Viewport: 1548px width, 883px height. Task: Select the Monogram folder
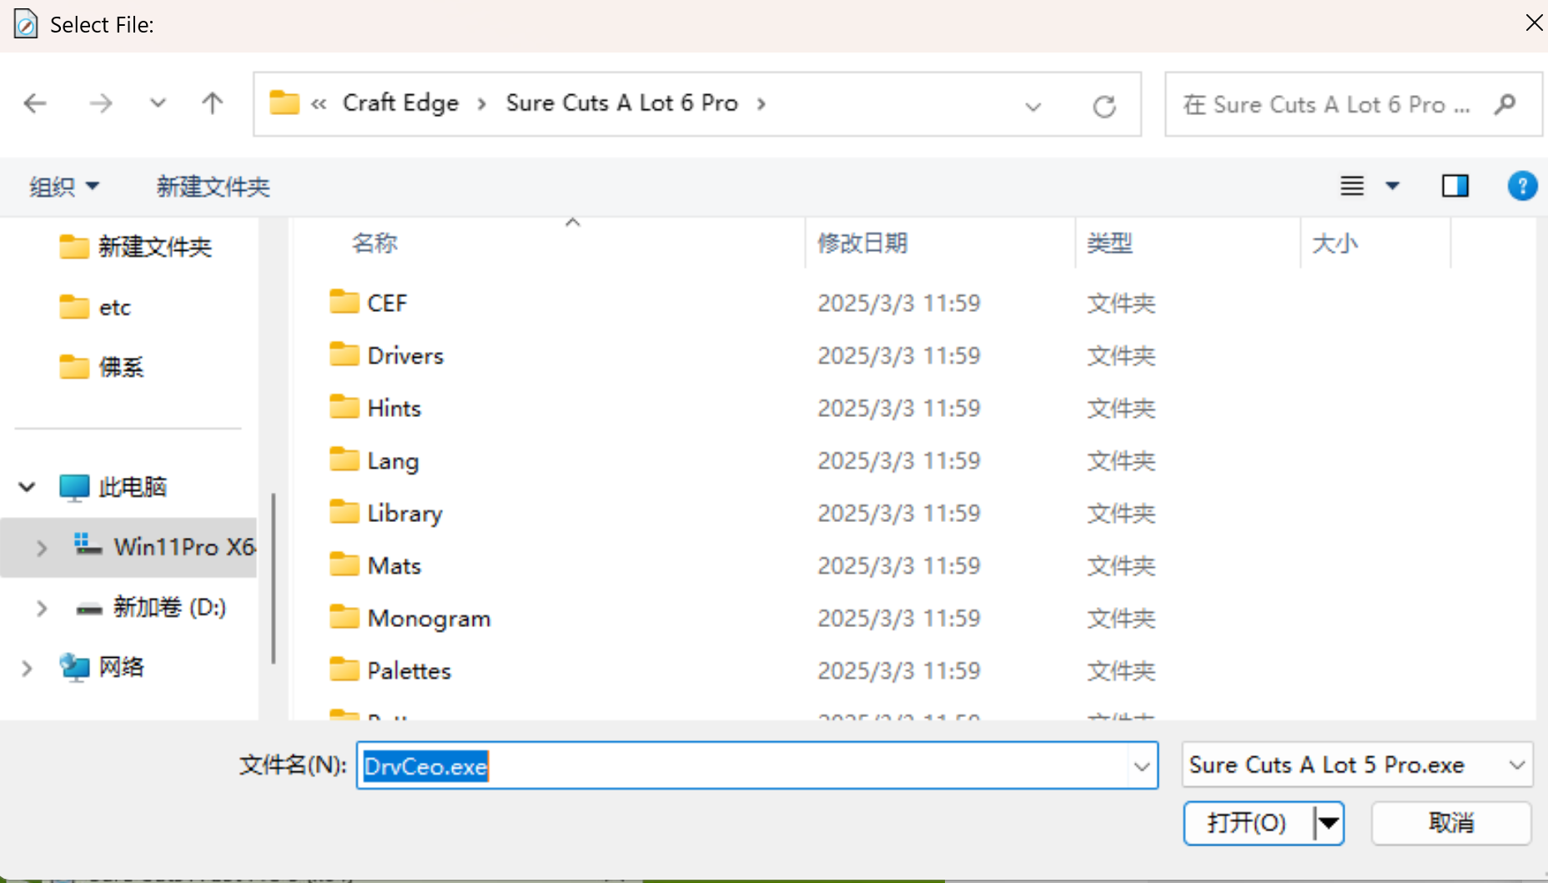tap(428, 619)
